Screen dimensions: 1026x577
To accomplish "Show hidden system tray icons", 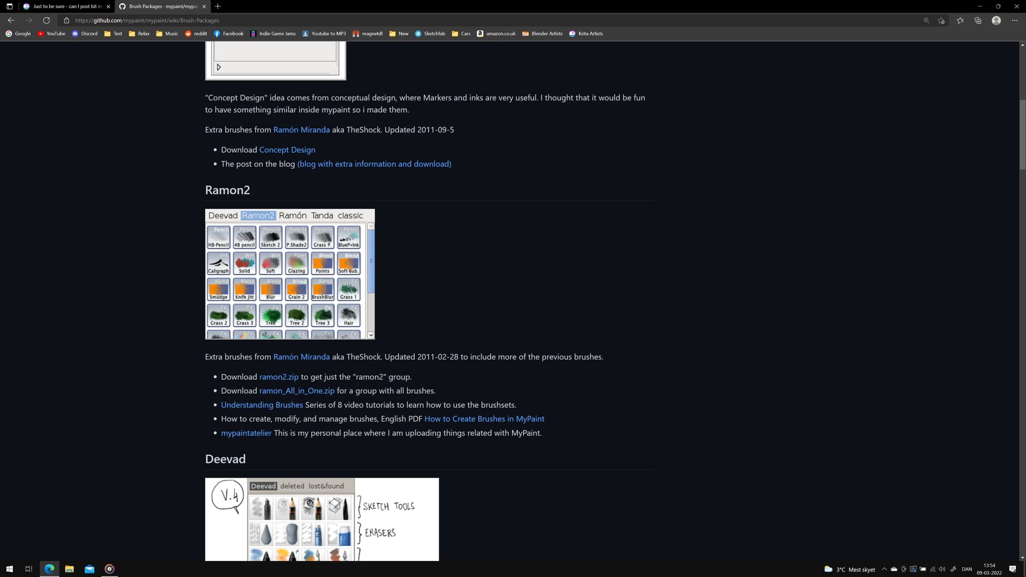I will coord(884,570).
